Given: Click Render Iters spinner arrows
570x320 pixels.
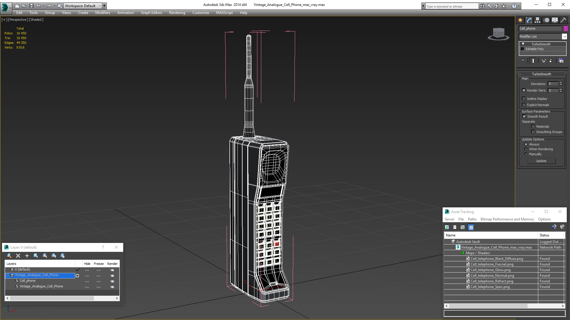Looking at the screenshot, I should [561, 90].
